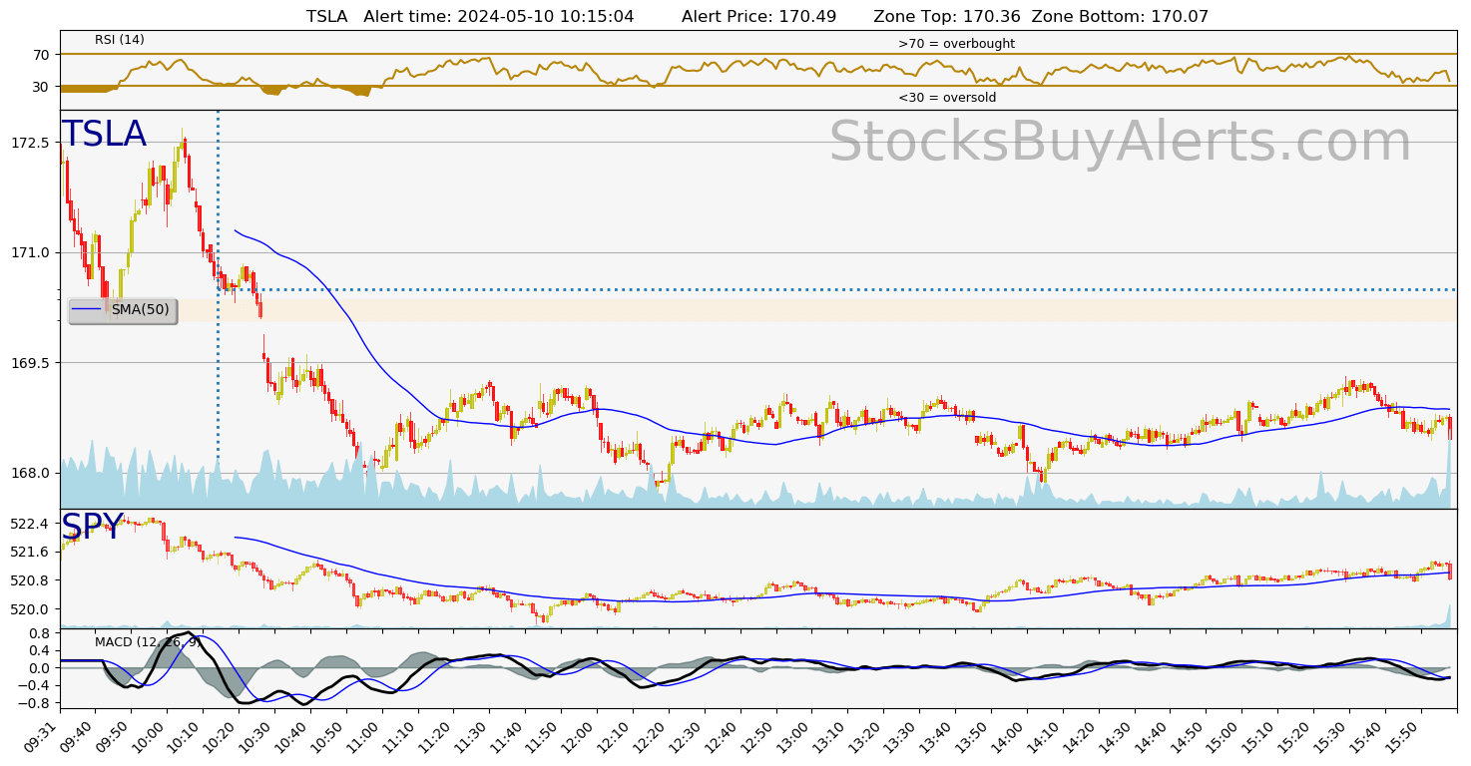Click the shaded price zone band
Image resolution: width=1471 pixels, height=766 pixels.
758,310
